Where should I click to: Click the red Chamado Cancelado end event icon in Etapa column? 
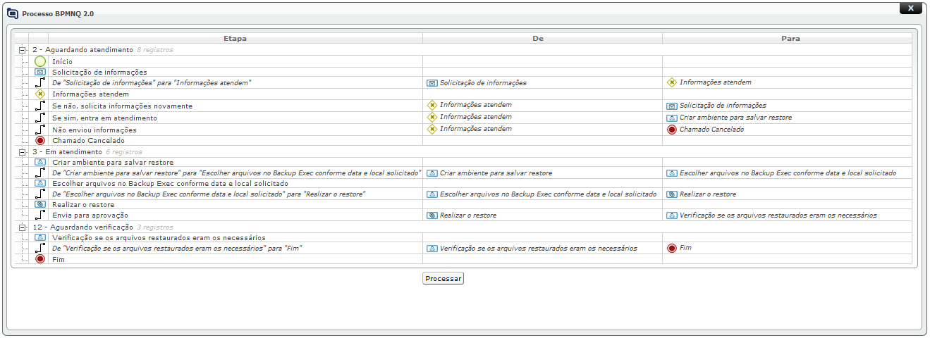point(40,140)
